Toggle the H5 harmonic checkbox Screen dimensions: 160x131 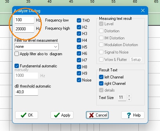click(79, 47)
